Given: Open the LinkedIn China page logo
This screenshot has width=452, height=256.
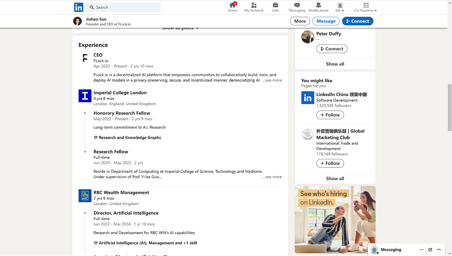Looking at the screenshot, I should tap(308, 98).
